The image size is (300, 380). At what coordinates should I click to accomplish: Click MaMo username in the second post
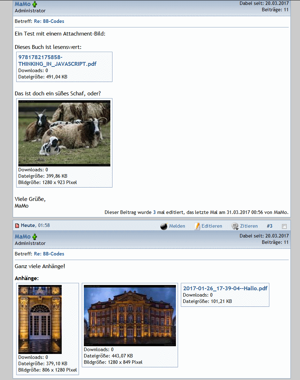[x=23, y=236]
